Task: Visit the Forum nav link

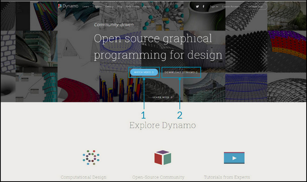Action: click(x=147, y=6)
